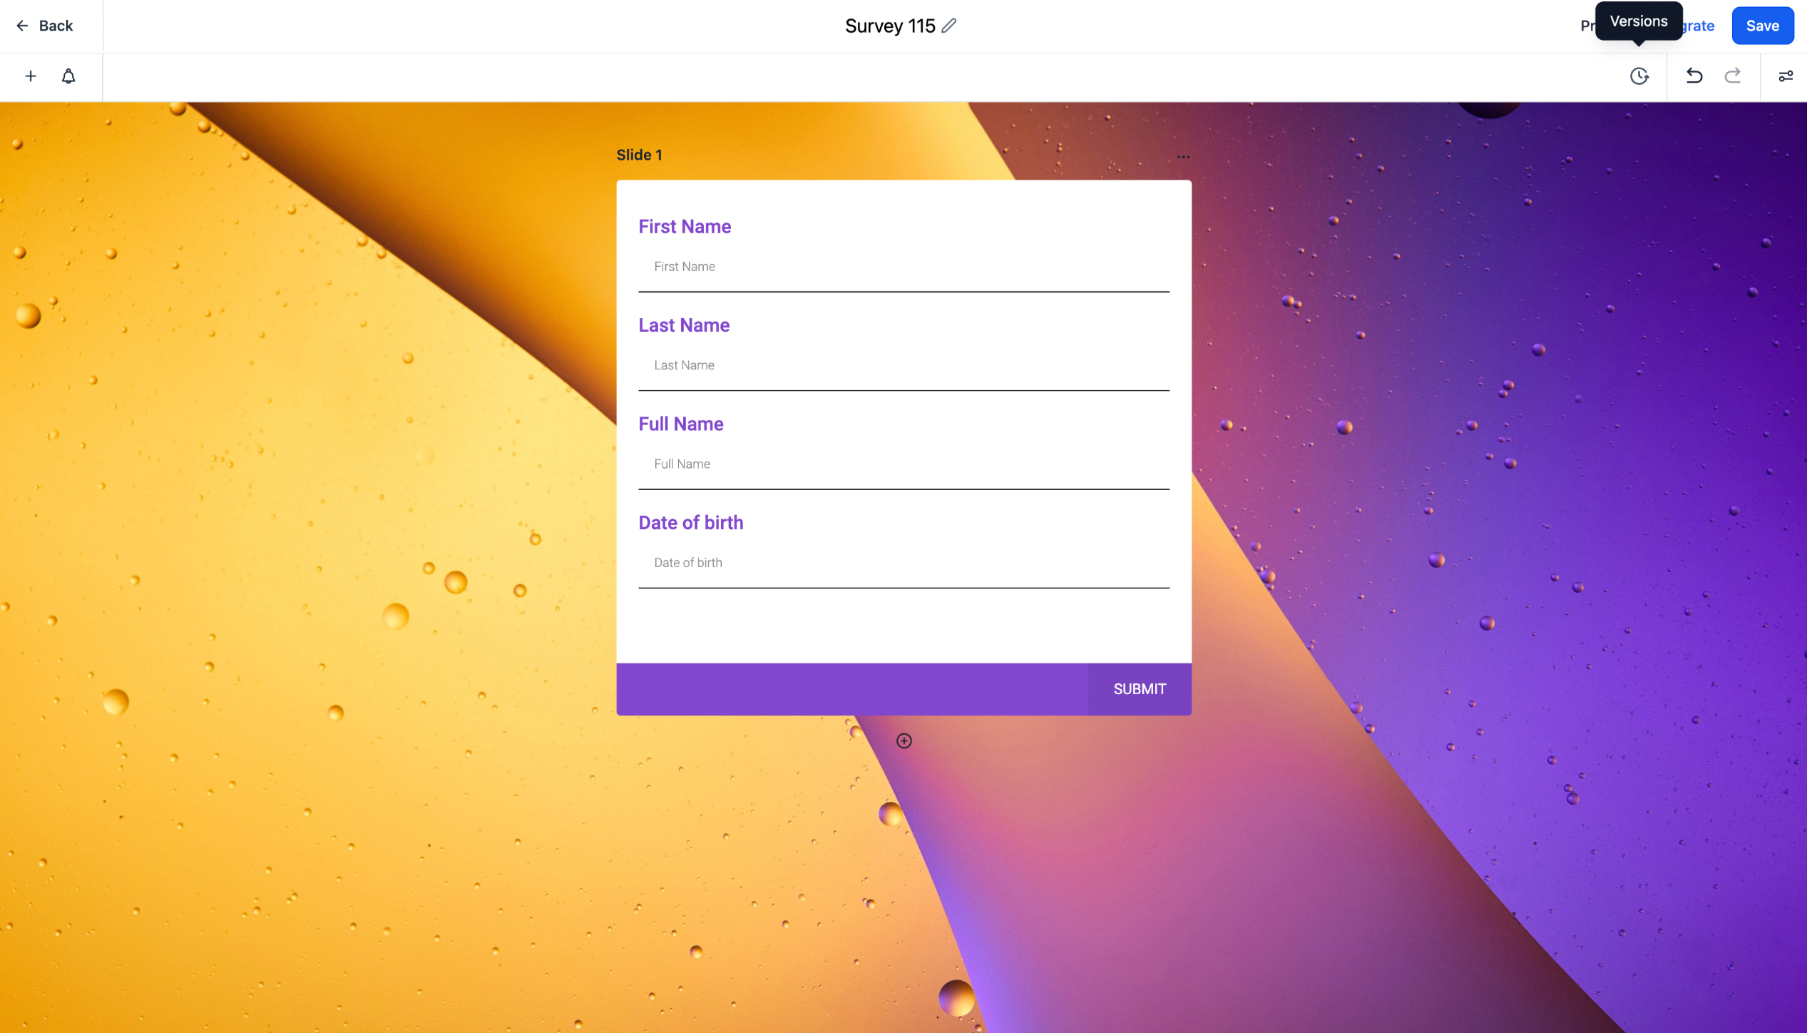
Task: Edit survey title with pencil icon
Action: 948,26
